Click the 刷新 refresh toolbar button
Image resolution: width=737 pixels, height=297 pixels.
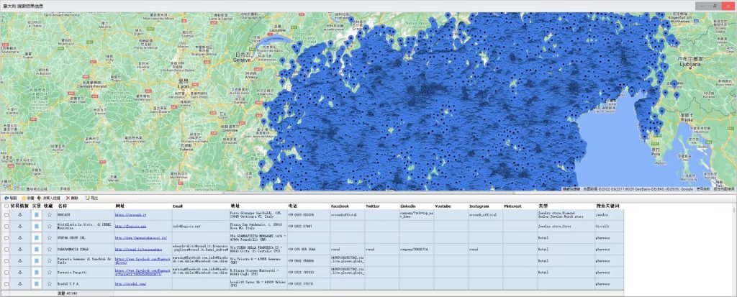10,198
